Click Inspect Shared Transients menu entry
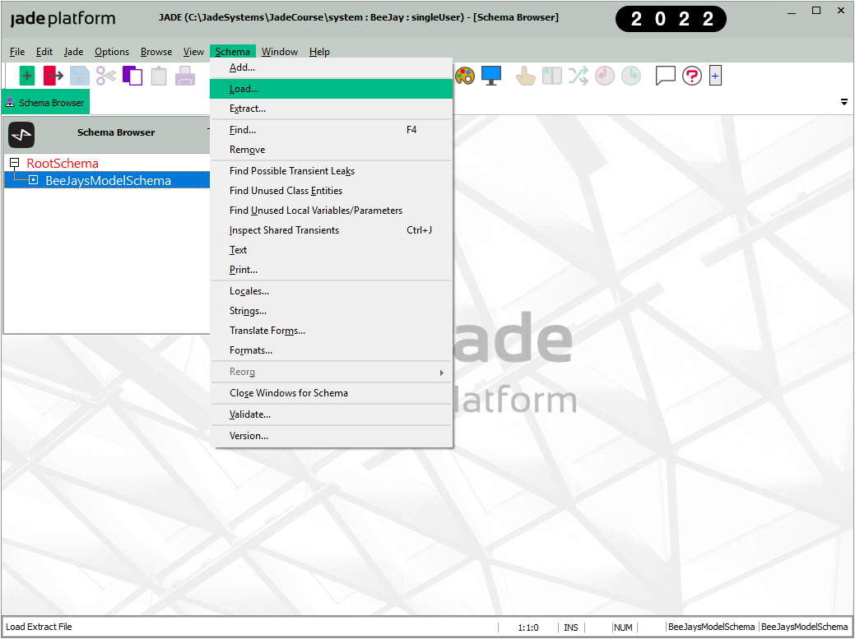Screen dimensions: 855x639 (284, 230)
